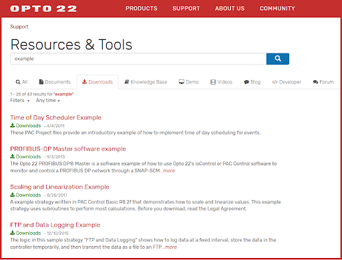The image size is (342, 260).
Task: Click the blue search magnifier button
Action: [x=278, y=59]
